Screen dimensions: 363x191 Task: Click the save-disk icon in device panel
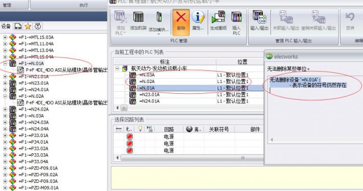(x=18, y=26)
